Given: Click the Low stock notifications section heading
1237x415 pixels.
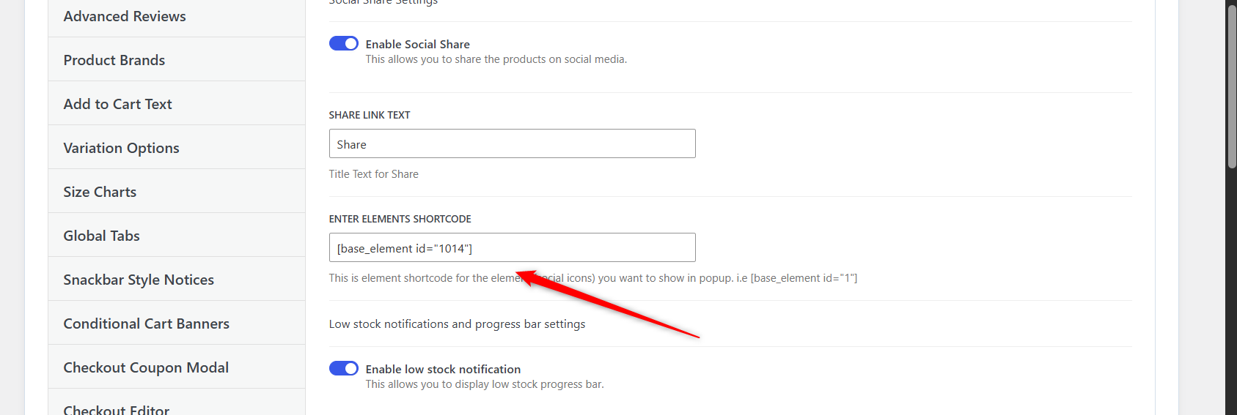Looking at the screenshot, I should click(457, 324).
